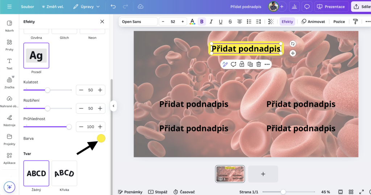This screenshot has height=195, width=371.
Task: Open Nahrané uploads panel
Action: point(9,101)
